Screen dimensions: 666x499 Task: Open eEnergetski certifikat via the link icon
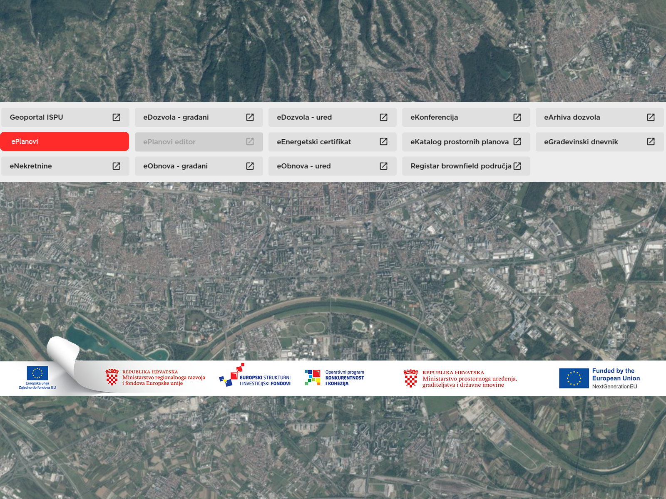point(383,141)
